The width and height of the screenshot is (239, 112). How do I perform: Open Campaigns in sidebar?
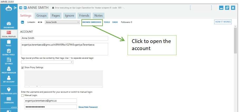[9, 100]
